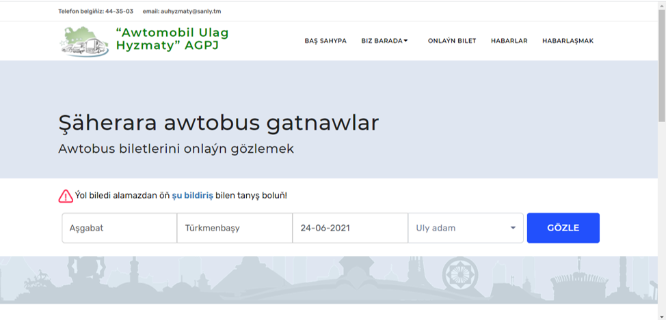Click the bus company logo image
Screen dimensions: 666x320
[x=84, y=41]
